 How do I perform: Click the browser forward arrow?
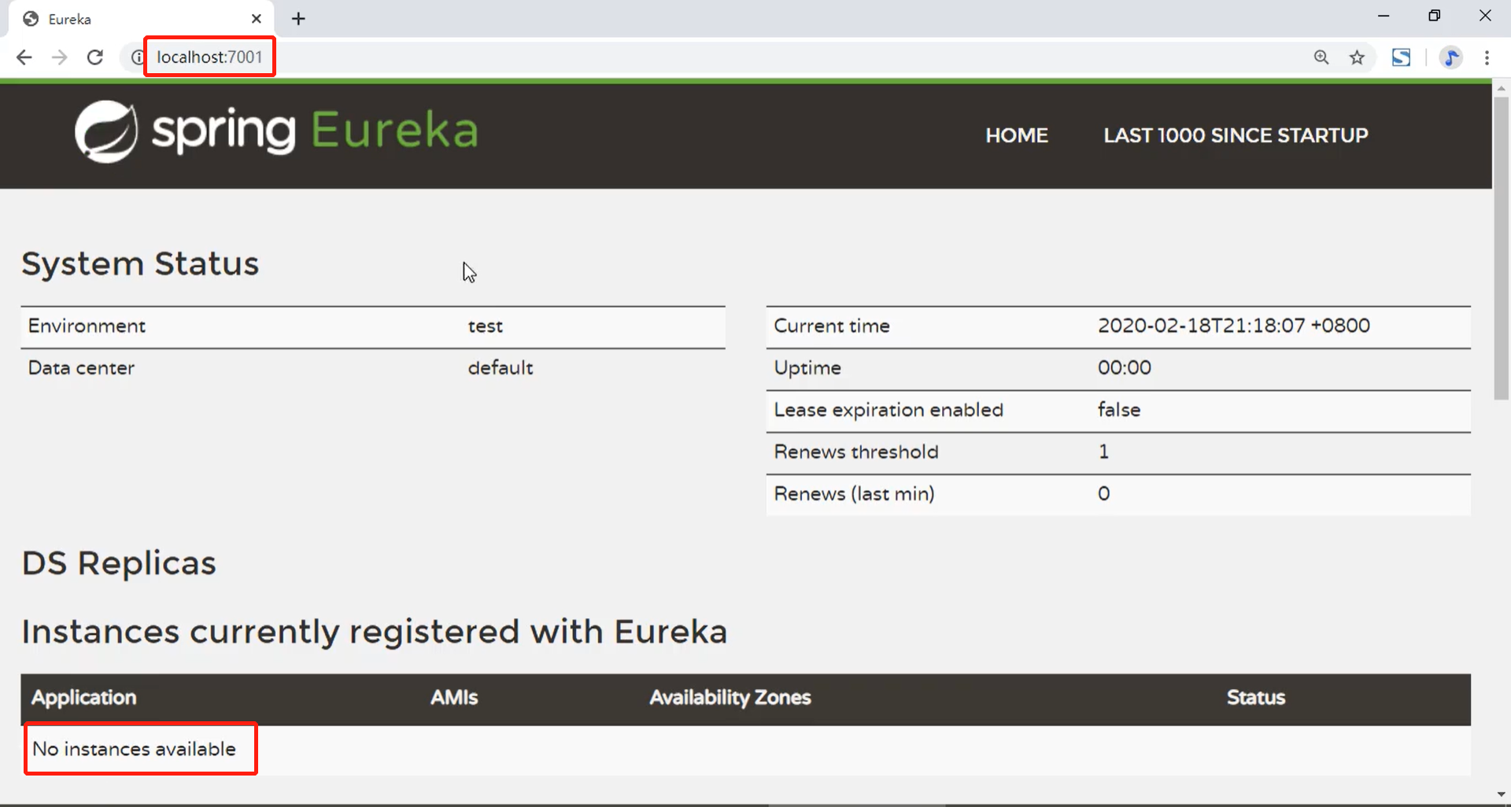click(60, 57)
